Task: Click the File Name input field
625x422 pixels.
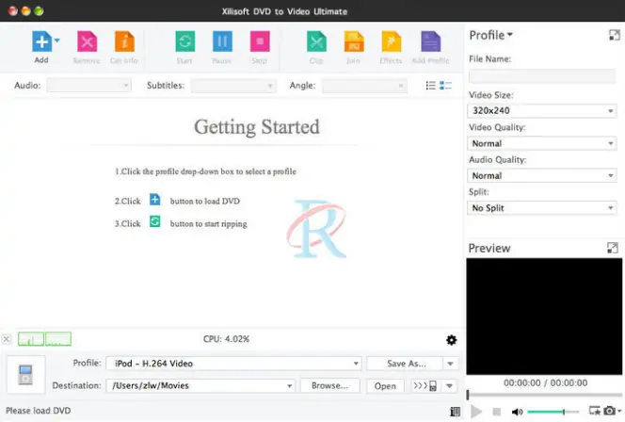Action: (x=541, y=75)
